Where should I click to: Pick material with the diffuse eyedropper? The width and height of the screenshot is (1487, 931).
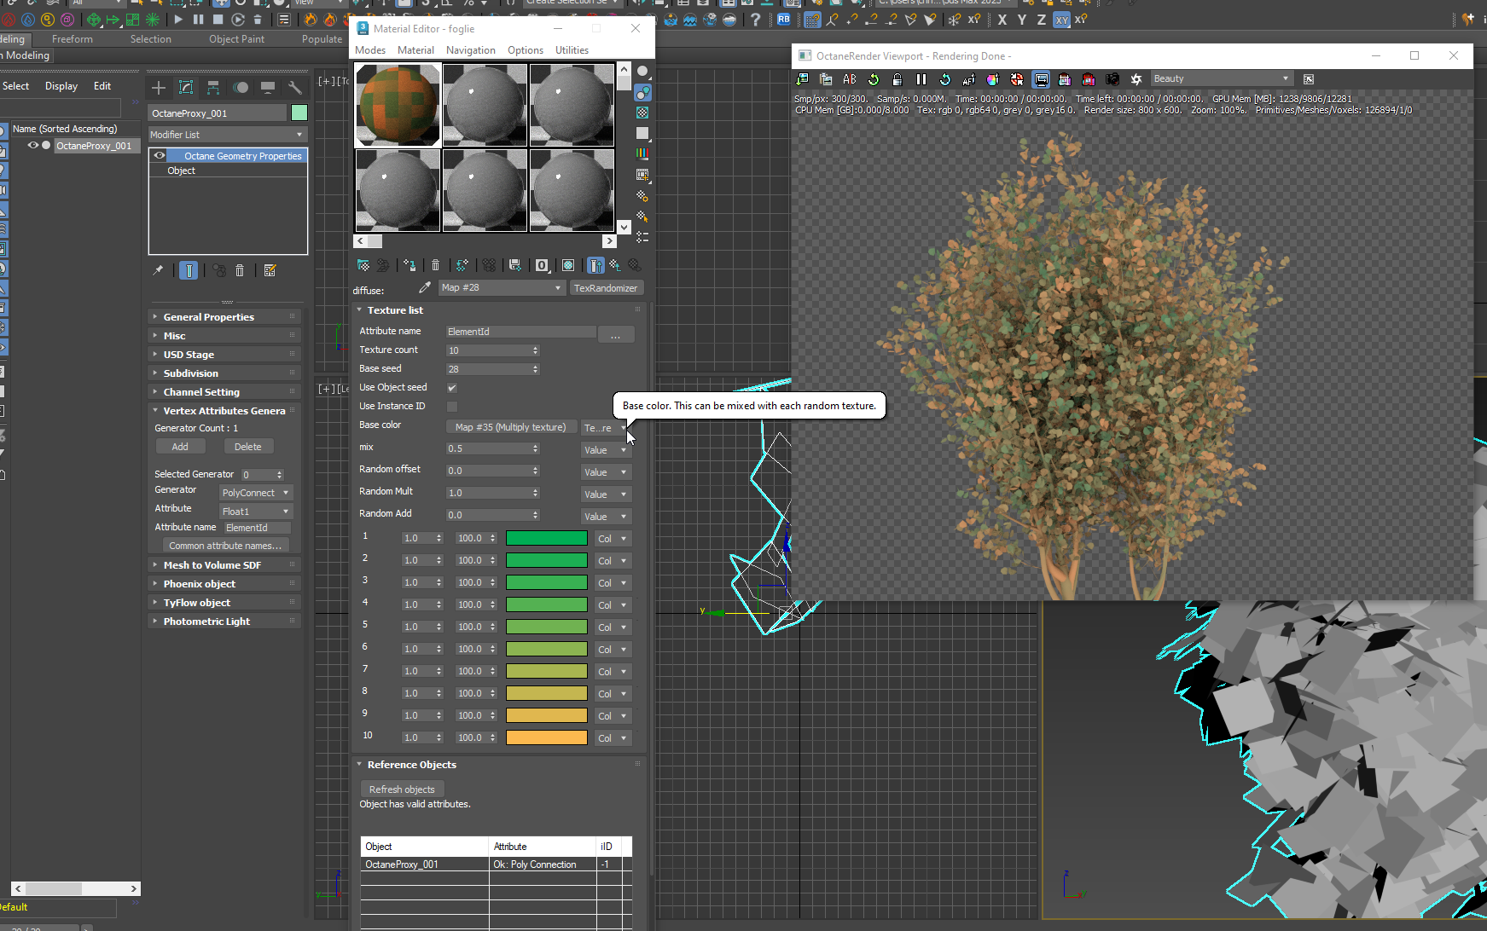point(424,288)
